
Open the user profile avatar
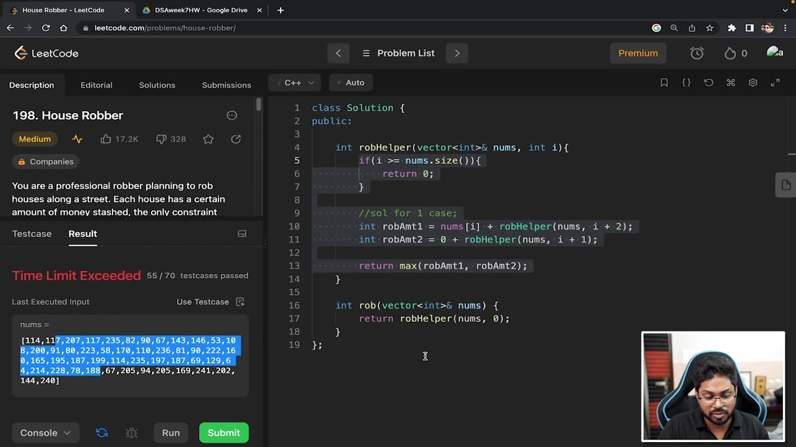[775, 52]
